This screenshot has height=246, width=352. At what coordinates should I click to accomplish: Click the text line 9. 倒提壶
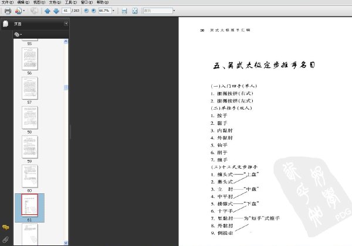tap(222, 233)
